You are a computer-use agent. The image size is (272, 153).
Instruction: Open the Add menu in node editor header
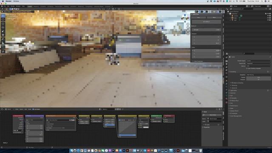point(25,109)
